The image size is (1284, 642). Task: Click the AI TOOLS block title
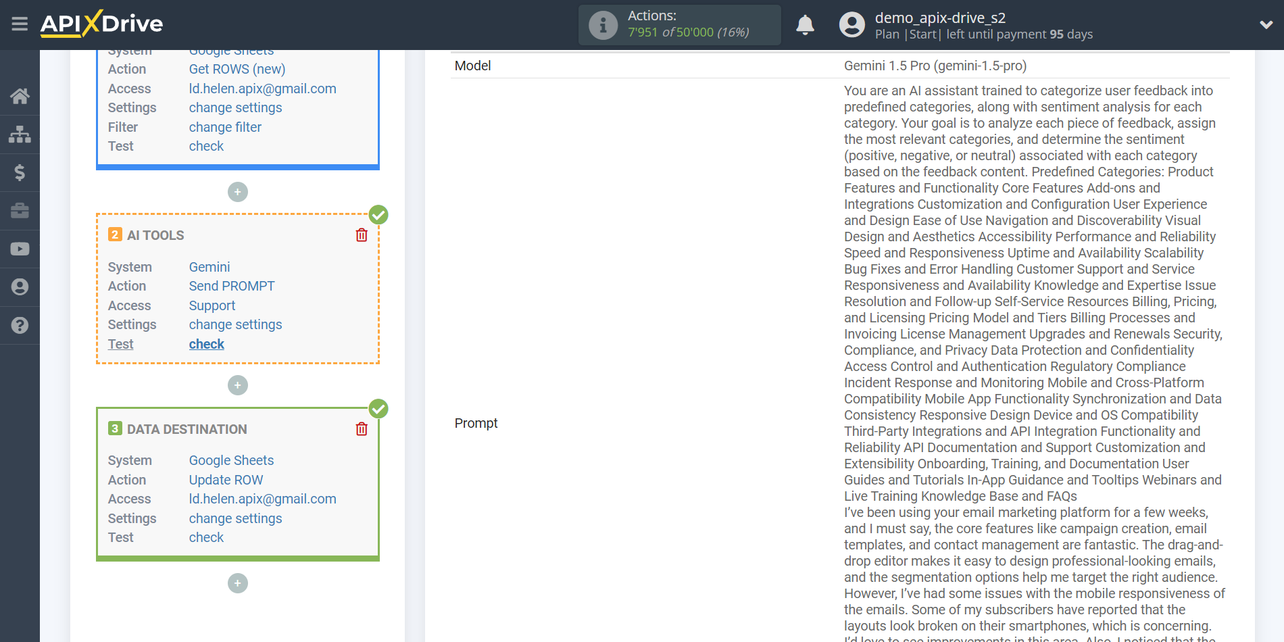pyautogui.click(x=155, y=235)
